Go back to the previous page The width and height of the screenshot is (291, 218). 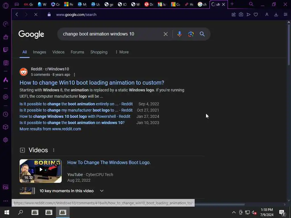point(17,14)
